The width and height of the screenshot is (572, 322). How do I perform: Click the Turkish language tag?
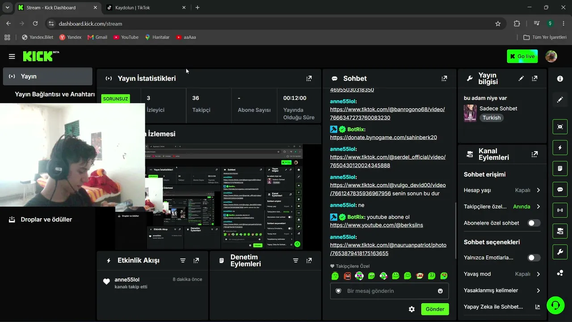(492, 118)
